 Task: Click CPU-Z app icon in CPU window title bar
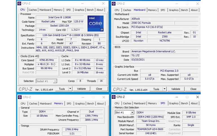19,3
